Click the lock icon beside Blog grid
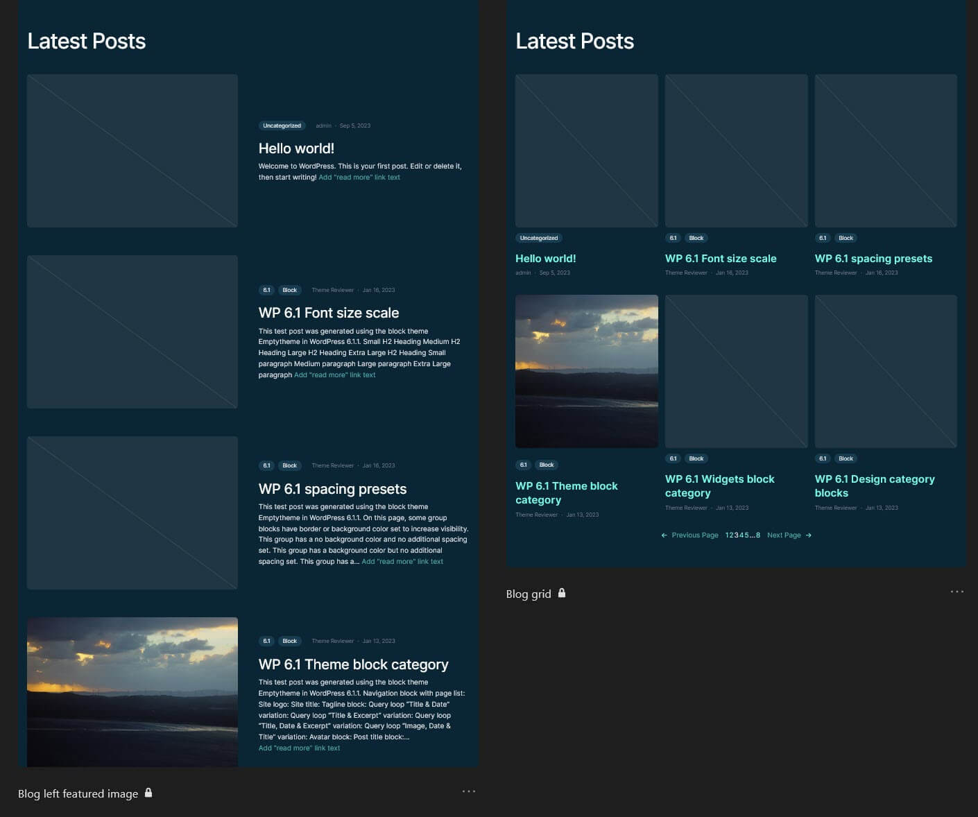 pyautogui.click(x=562, y=594)
